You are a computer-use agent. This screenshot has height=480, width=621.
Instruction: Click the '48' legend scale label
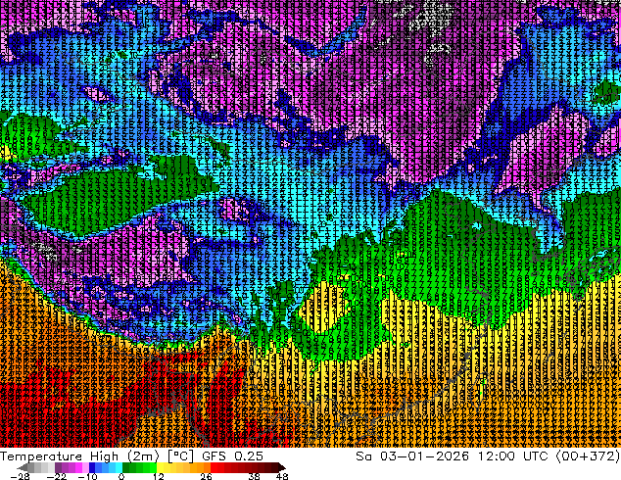(282, 476)
